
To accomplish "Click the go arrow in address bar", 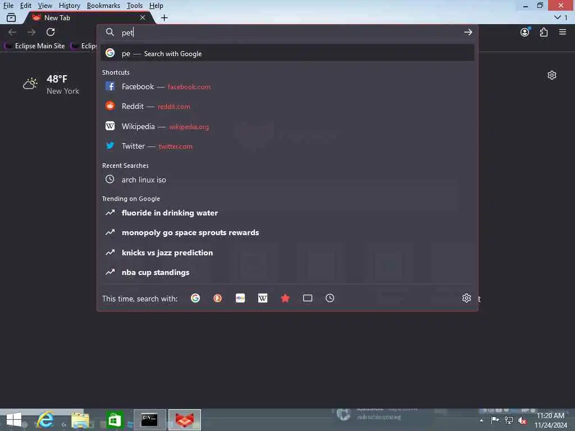I will point(468,32).
